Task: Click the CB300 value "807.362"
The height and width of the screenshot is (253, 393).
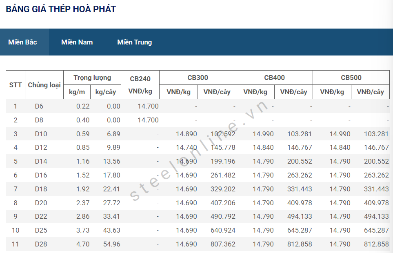Action: [223, 244]
